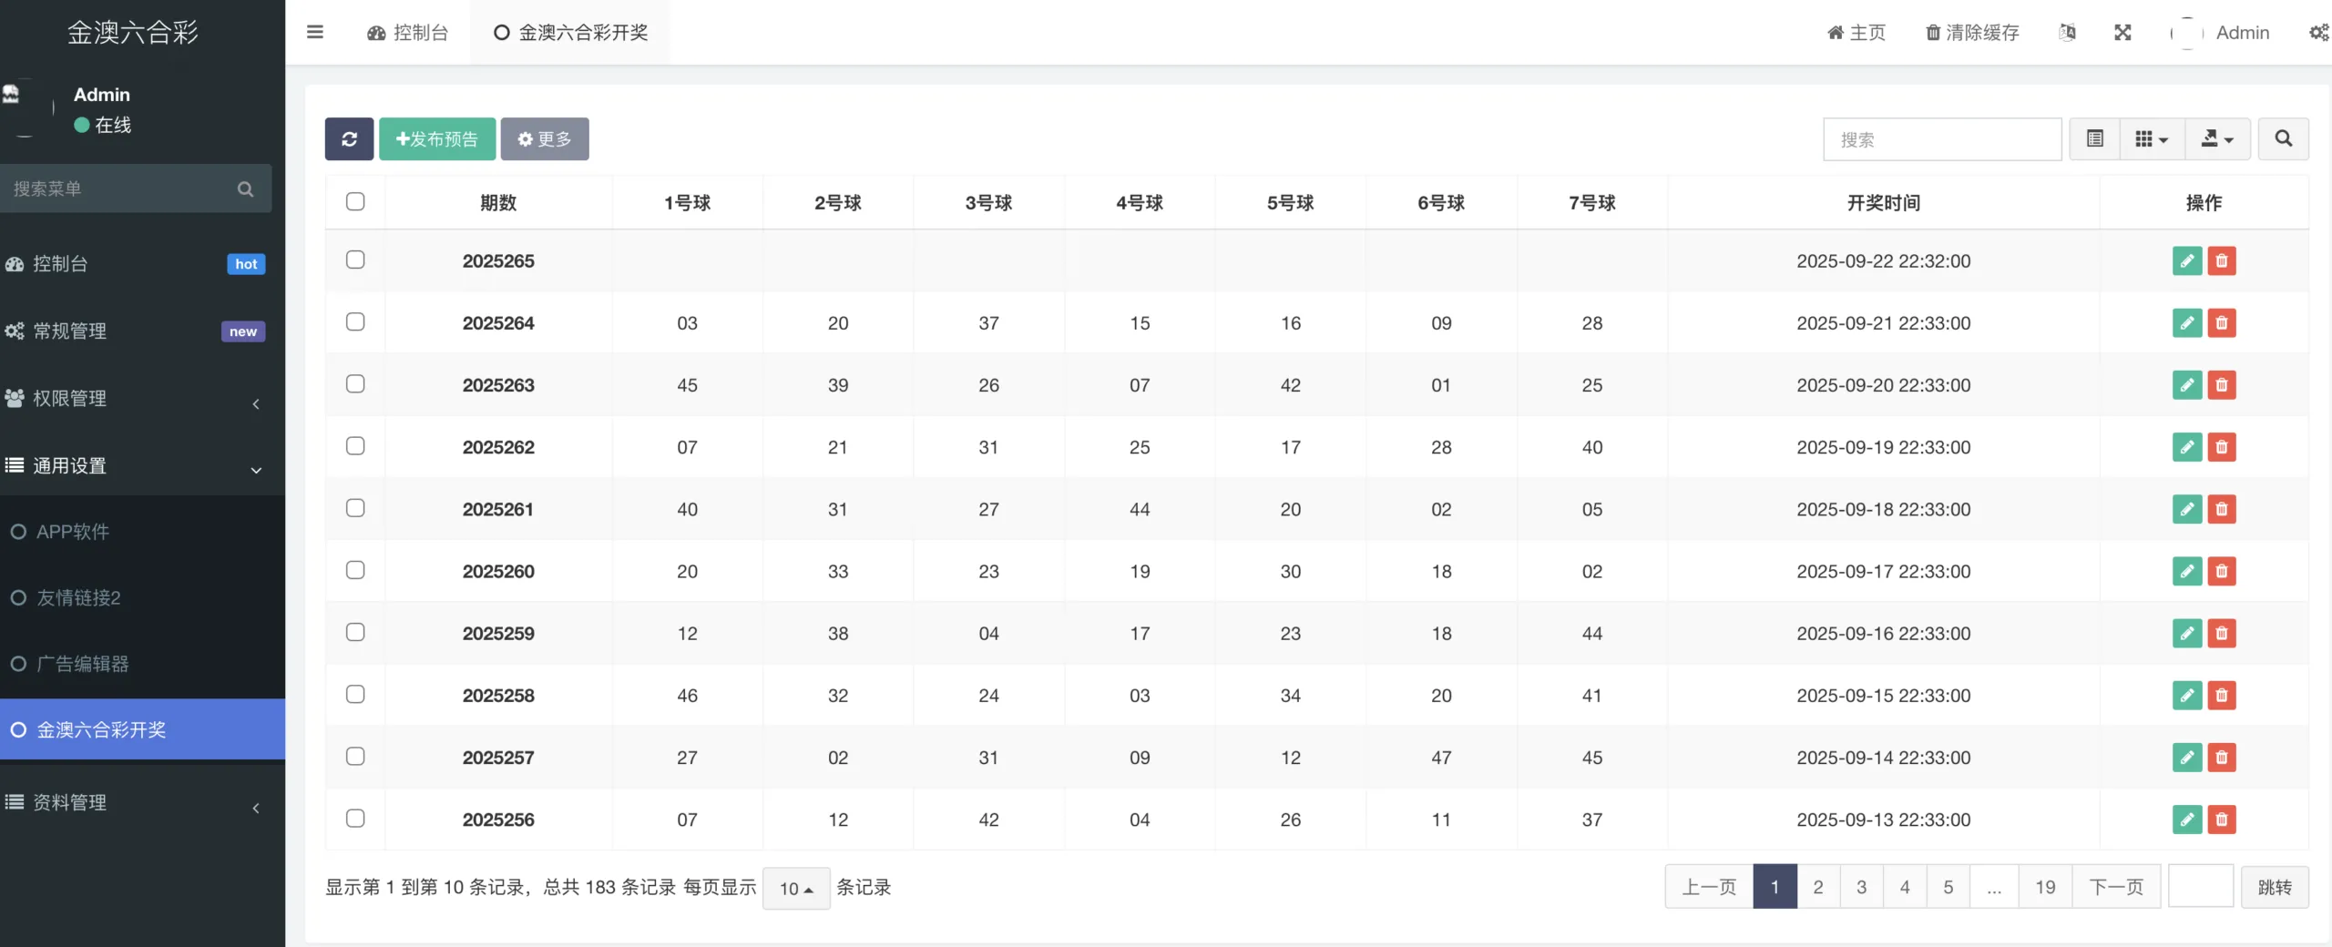Click the 更多 button
The image size is (2332, 947).
pos(545,138)
